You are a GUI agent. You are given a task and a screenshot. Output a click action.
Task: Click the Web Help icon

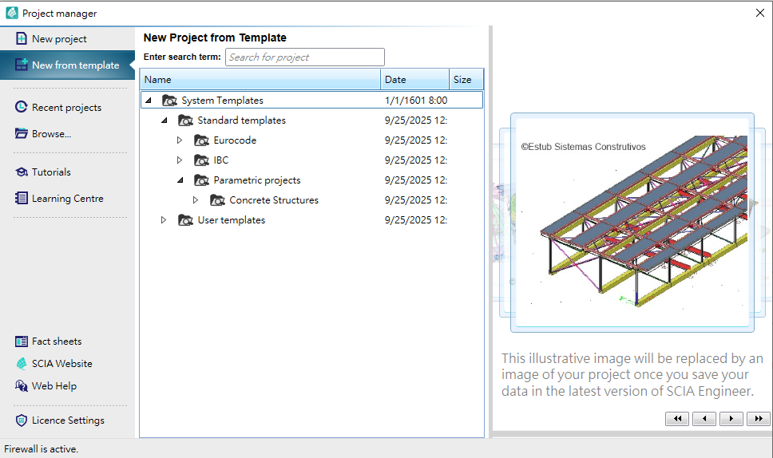click(22, 385)
